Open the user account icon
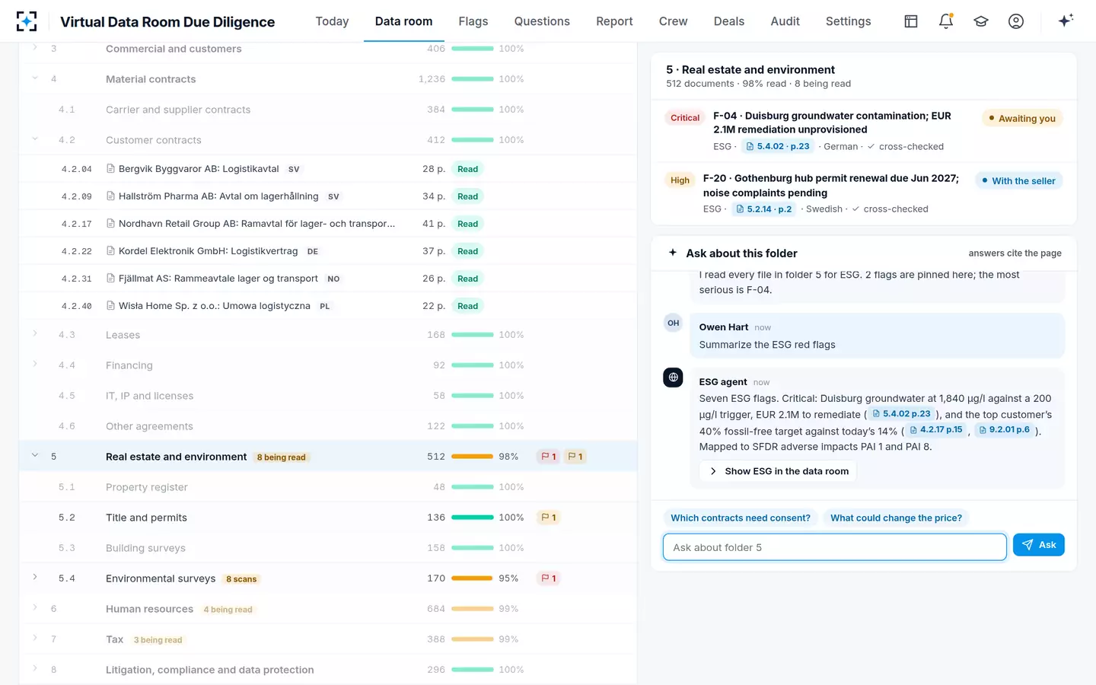This screenshot has width=1096, height=685. (1016, 21)
